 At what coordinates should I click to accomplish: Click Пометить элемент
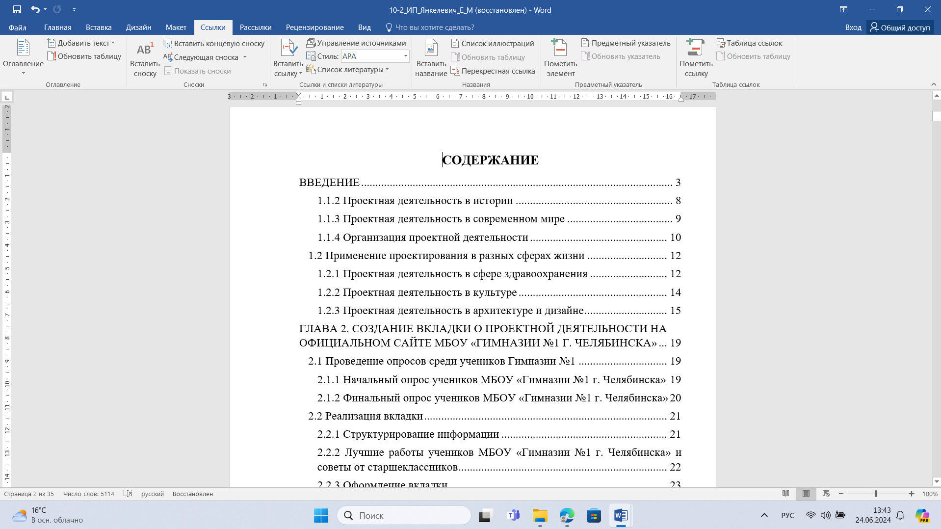point(560,59)
